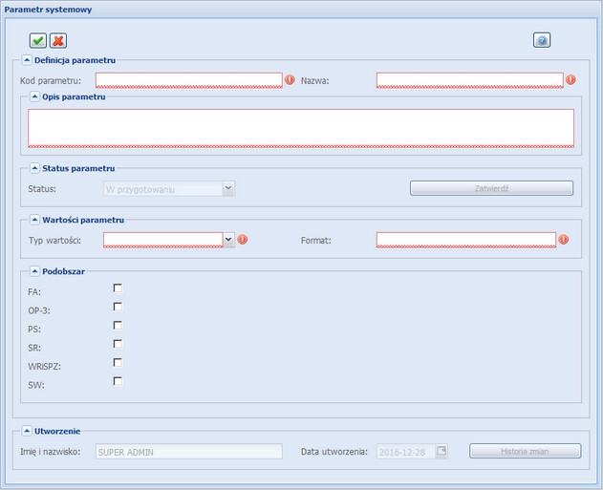Click the Kod parametru label

51,80
